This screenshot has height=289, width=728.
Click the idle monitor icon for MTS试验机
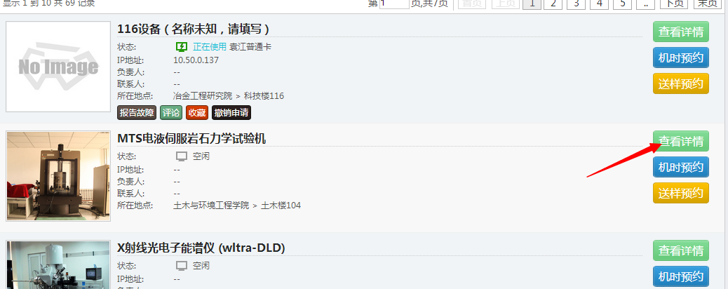182,156
